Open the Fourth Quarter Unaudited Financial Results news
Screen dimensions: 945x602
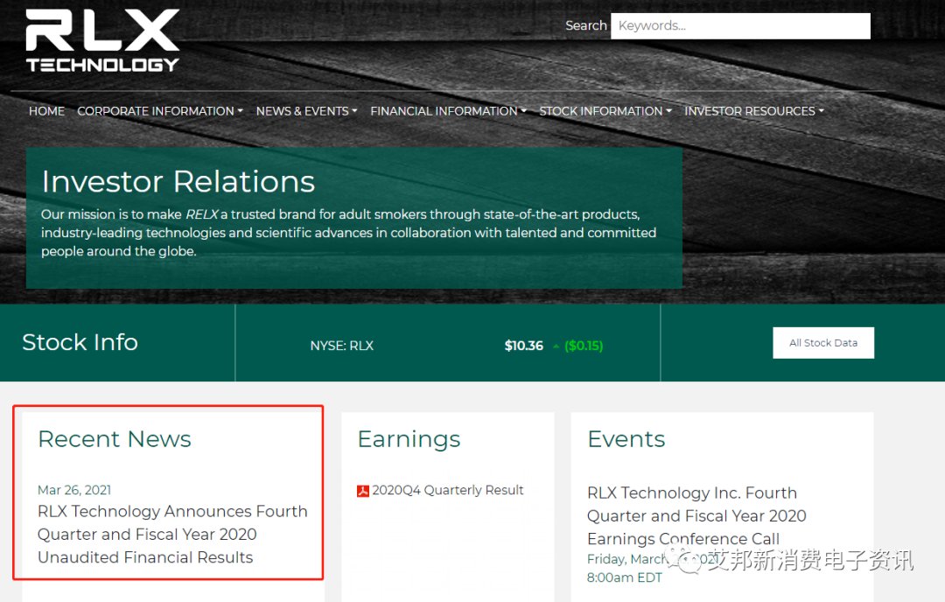[172, 535]
